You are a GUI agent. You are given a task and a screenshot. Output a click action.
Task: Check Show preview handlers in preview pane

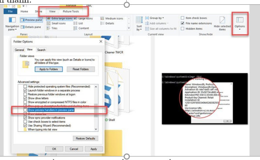coord(25,110)
